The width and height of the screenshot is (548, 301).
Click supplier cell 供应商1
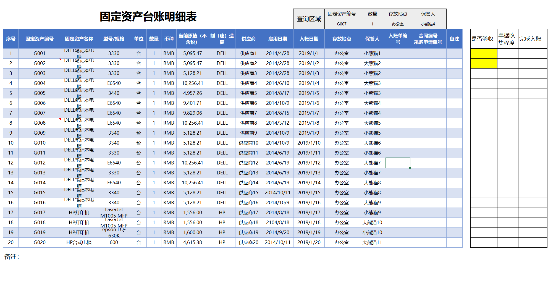point(248,53)
